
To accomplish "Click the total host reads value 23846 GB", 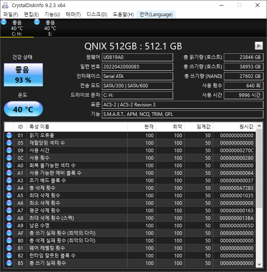I will 244,57.
